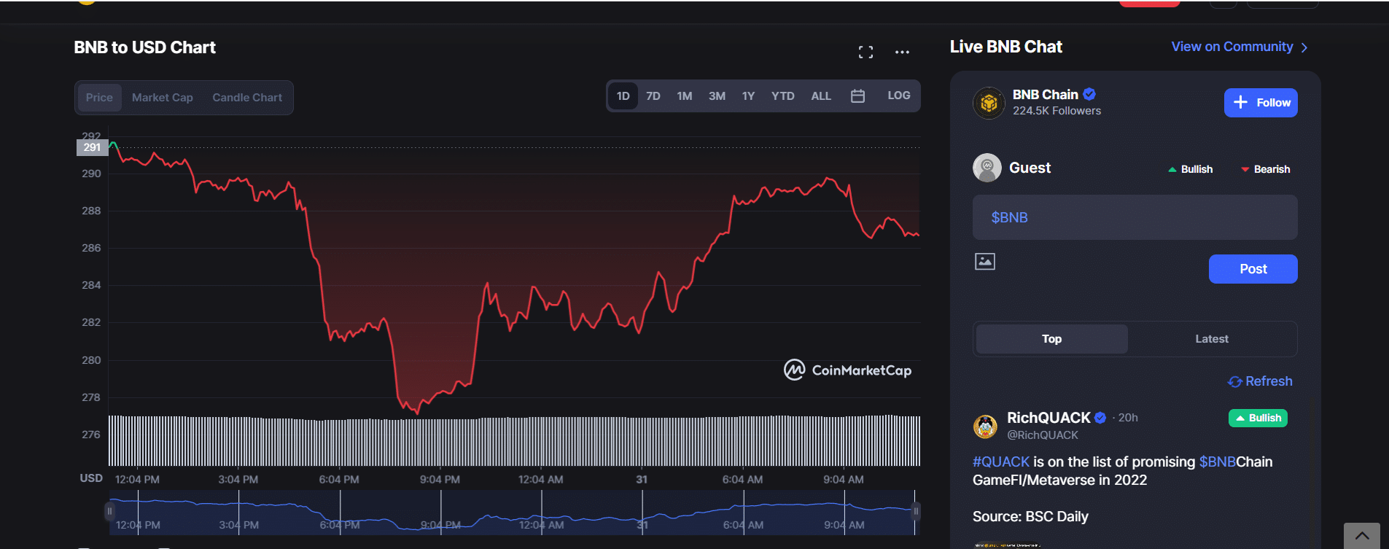Open the calendar date range picker

pyautogui.click(x=857, y=96)
